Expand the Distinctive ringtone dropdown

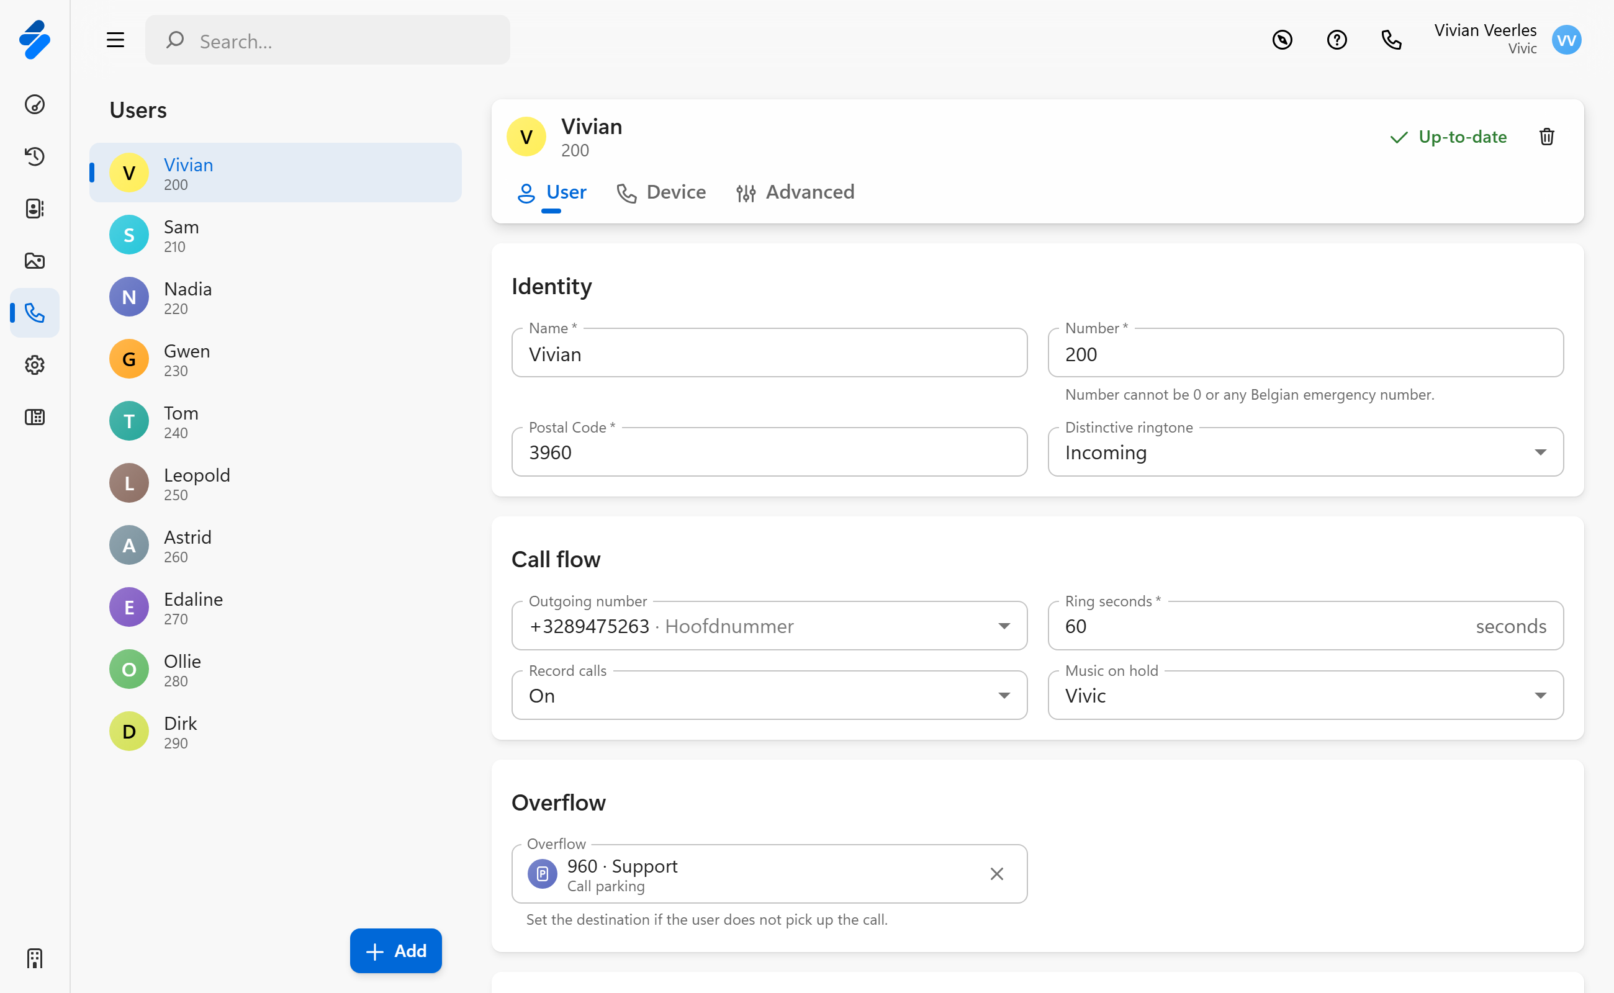1539,452
